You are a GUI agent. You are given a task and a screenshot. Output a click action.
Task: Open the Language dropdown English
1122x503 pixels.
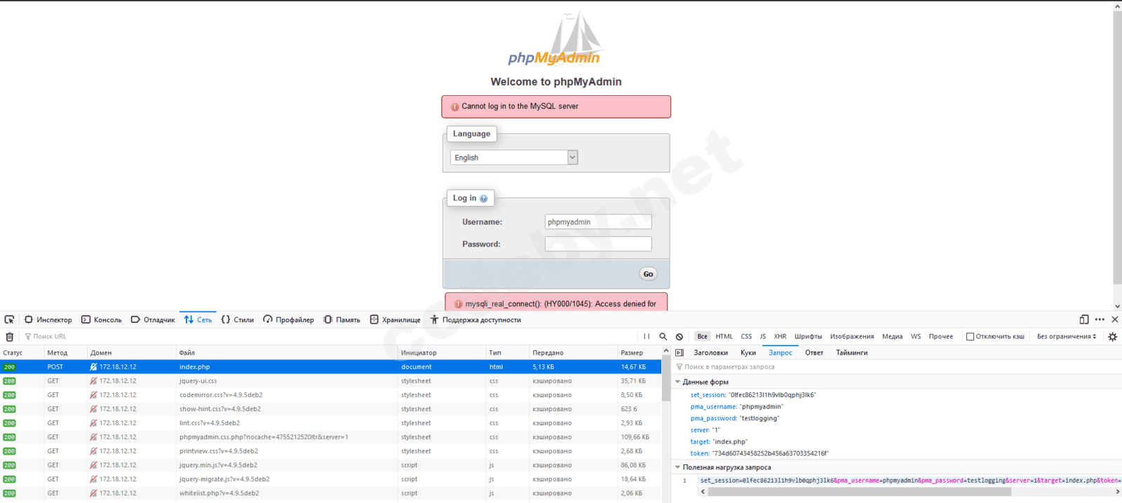pos(514,158)
